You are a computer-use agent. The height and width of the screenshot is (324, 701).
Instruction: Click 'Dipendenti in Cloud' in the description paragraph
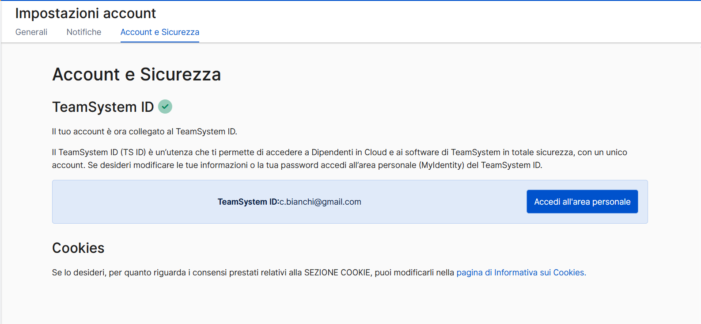[349, 152]
